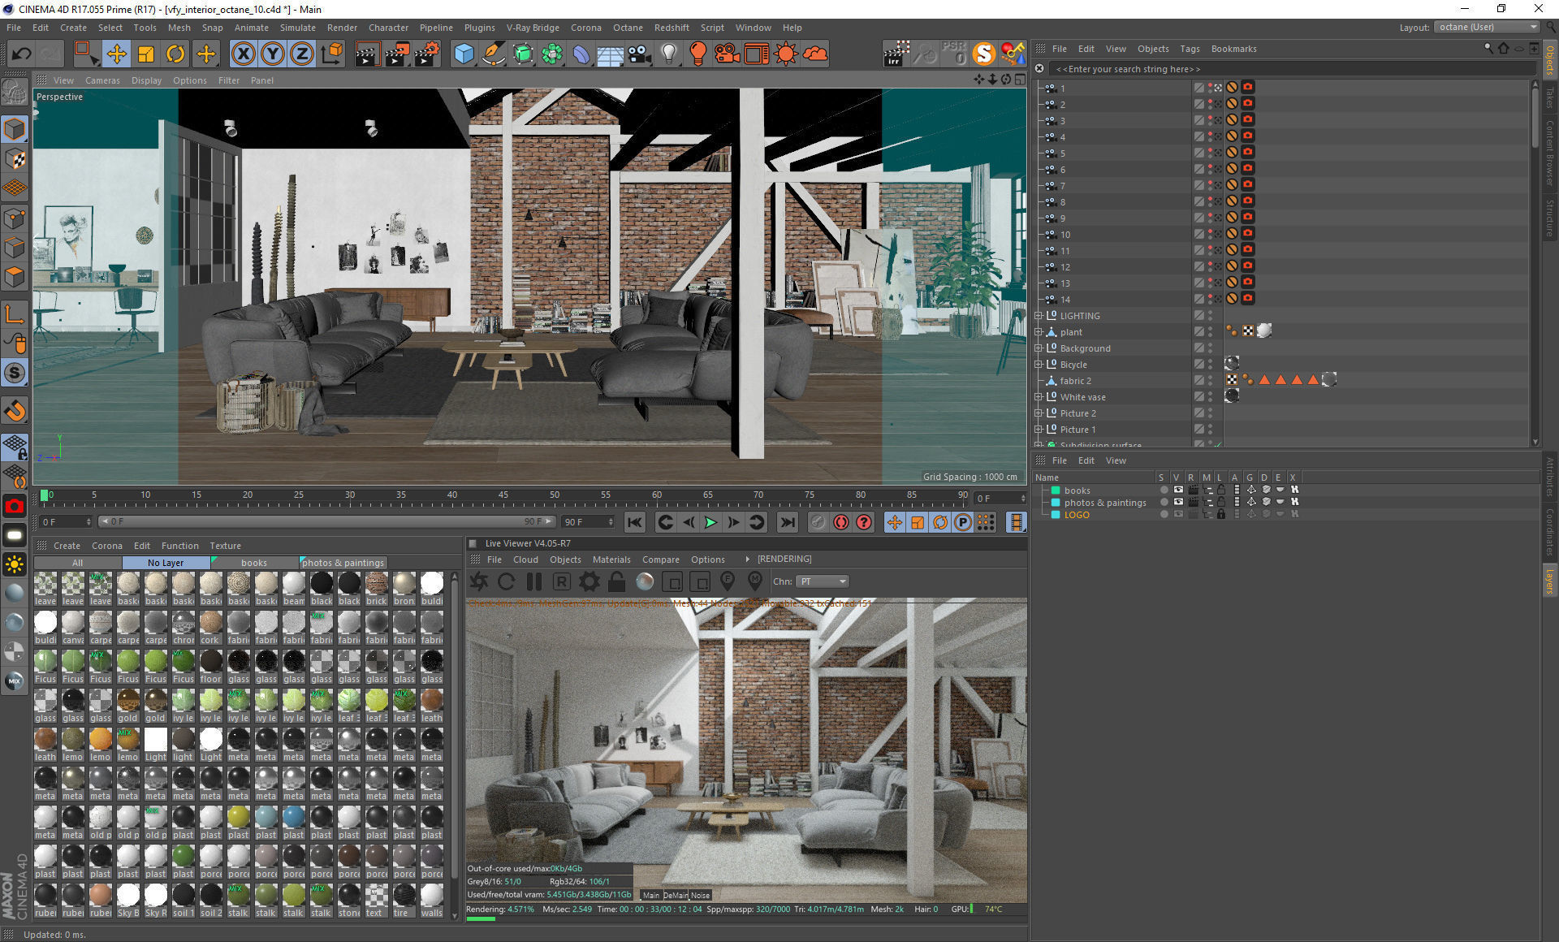The image size is (1559, 942).
Task: Toggle lock for LOGO layer
Action: pyautogui.click(x=1220, y=514)
